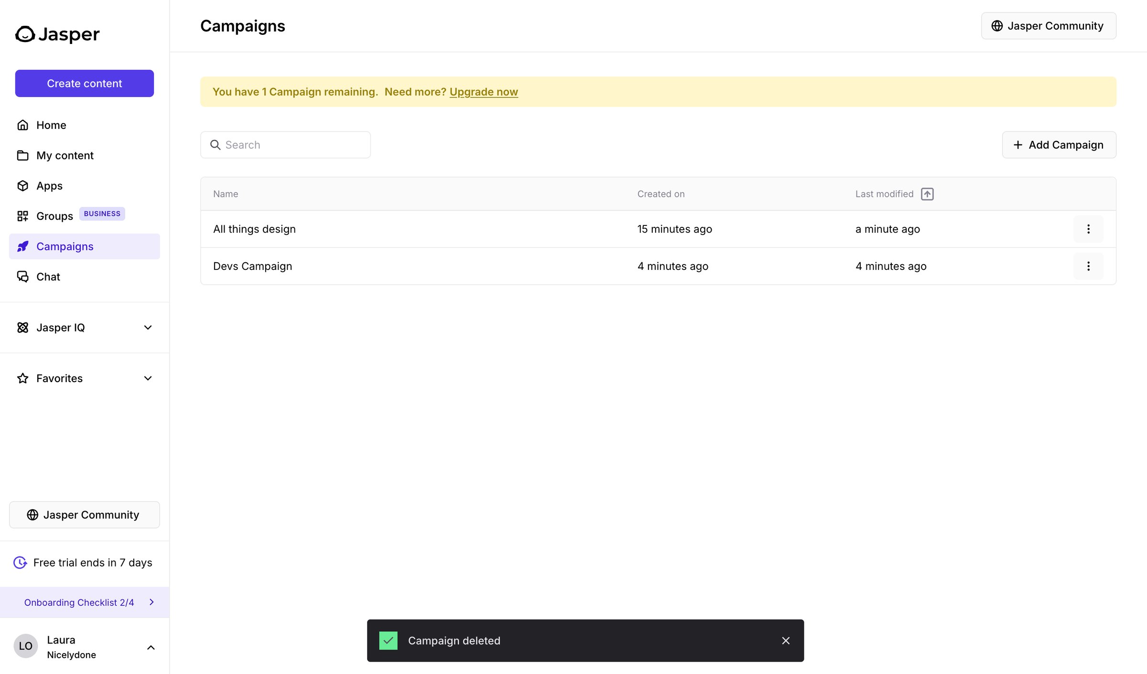Open the Laura account menu chevron
The width and height of the screenshot is (1147, 674).
151,647
